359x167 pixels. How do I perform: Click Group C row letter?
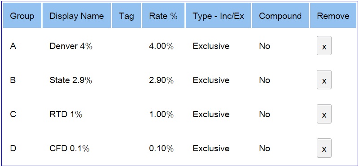[x=13, y=114]
